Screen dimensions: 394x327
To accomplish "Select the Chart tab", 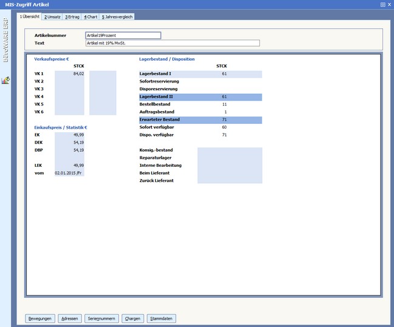I will (90, 16).
